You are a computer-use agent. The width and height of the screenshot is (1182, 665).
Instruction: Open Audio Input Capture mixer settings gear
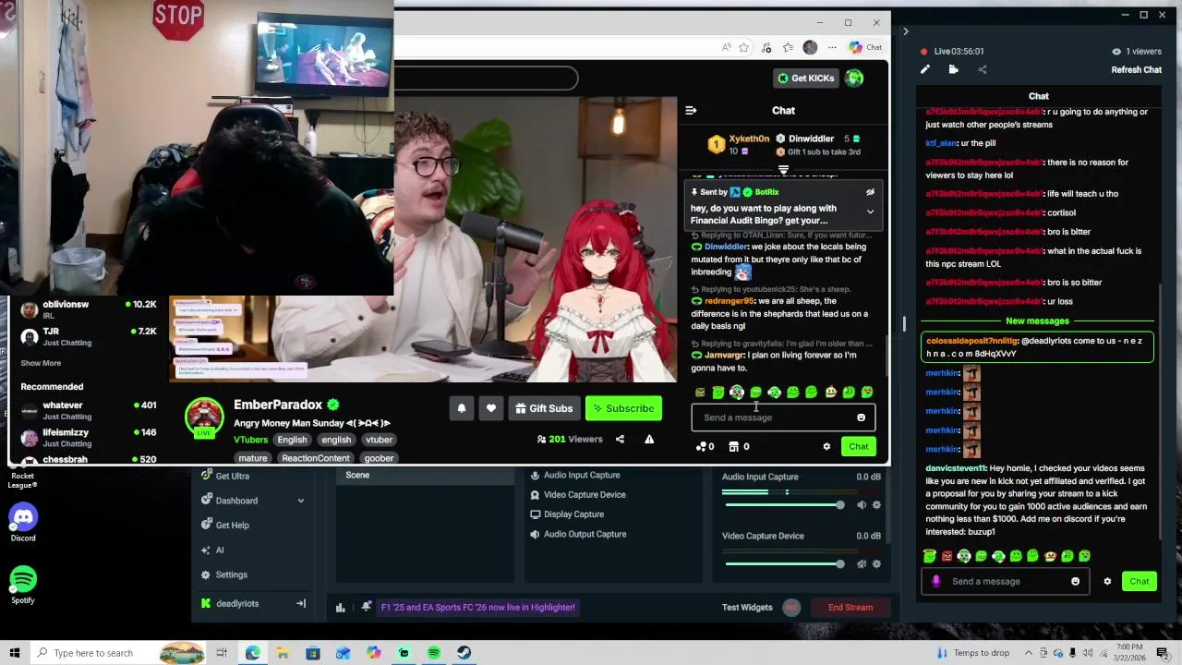(876, 505)
